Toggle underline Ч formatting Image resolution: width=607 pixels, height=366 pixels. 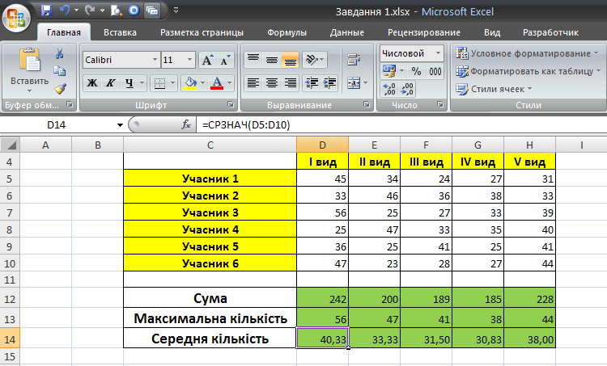click(129, 82)
